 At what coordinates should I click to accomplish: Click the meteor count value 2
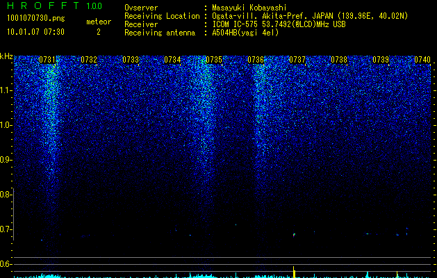pyautogui.click(x=99, y=32)
